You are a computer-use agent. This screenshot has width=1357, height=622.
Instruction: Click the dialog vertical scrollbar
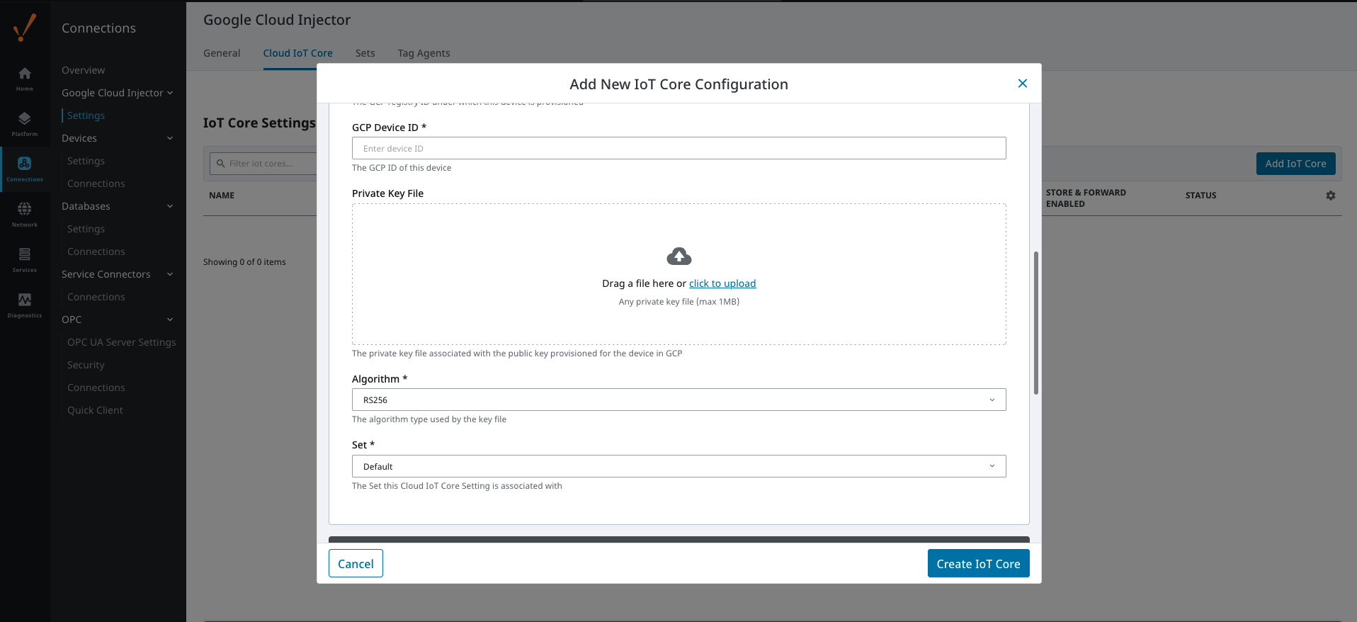click(x=1035, y=322)
